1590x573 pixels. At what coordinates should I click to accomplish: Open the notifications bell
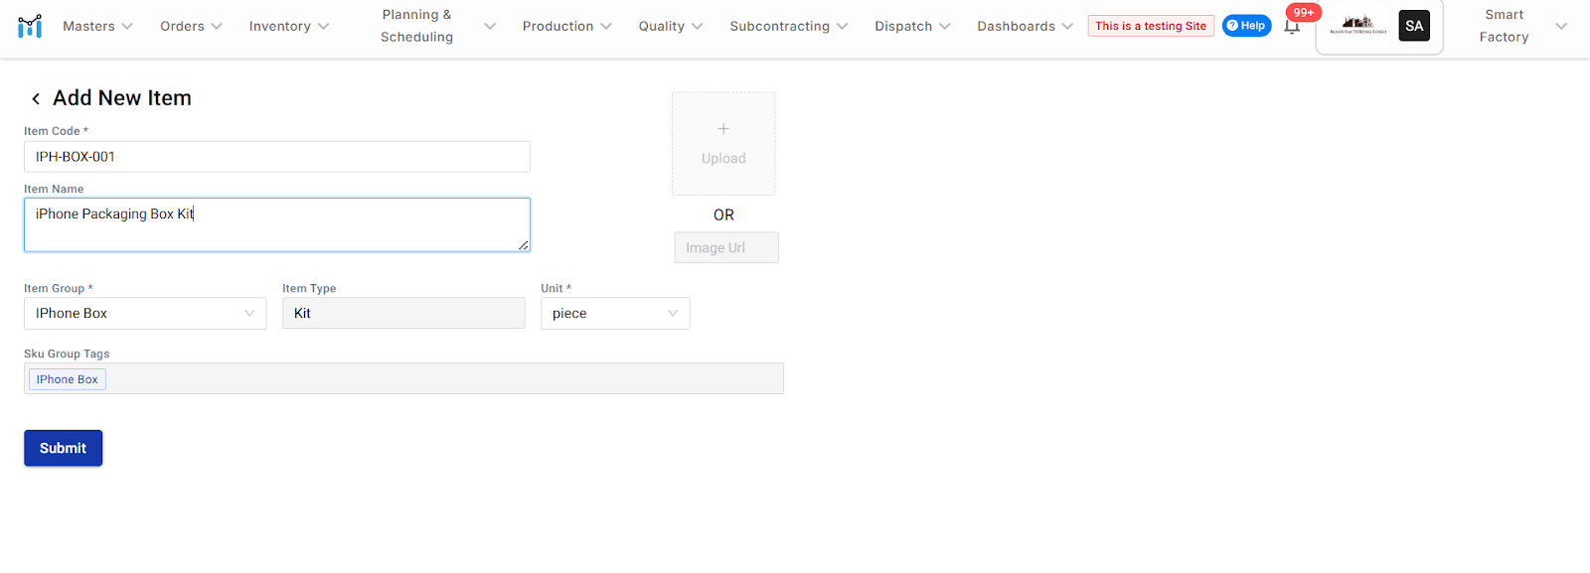pos(1292,27)
